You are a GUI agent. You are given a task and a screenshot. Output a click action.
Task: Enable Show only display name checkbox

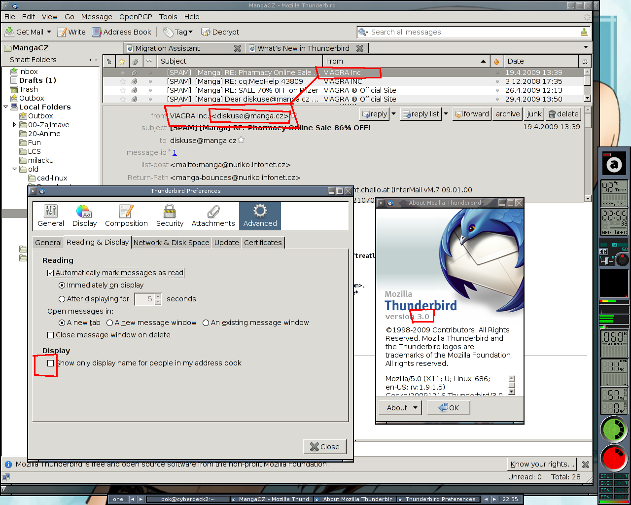[50, 363]
